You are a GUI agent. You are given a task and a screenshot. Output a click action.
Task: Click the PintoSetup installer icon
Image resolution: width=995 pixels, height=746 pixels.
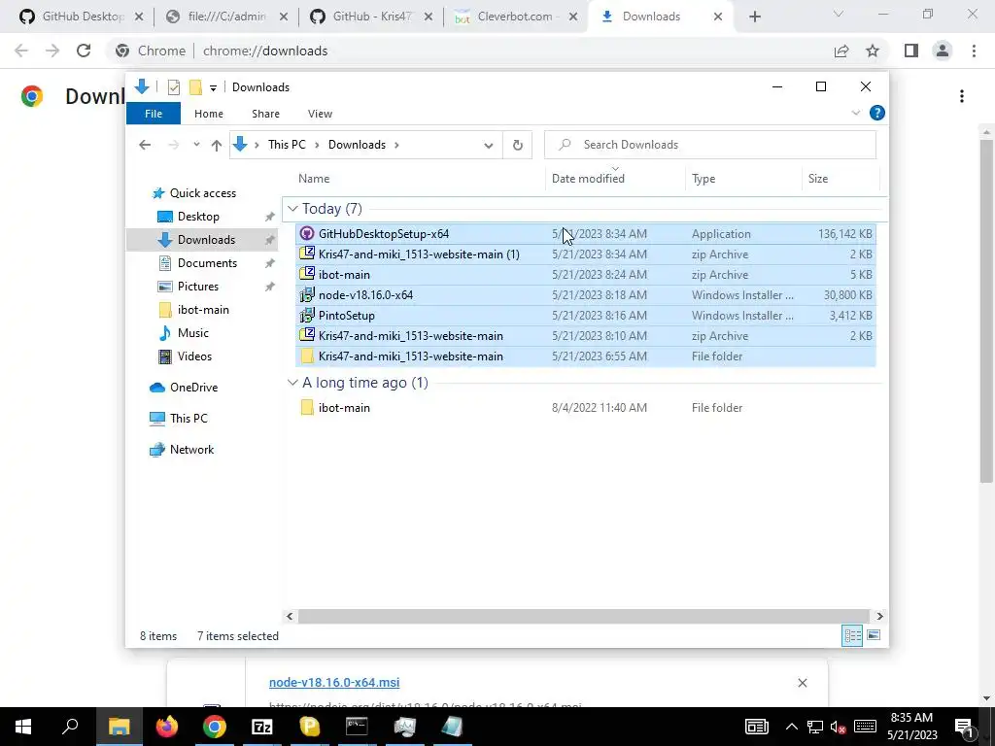307,315
